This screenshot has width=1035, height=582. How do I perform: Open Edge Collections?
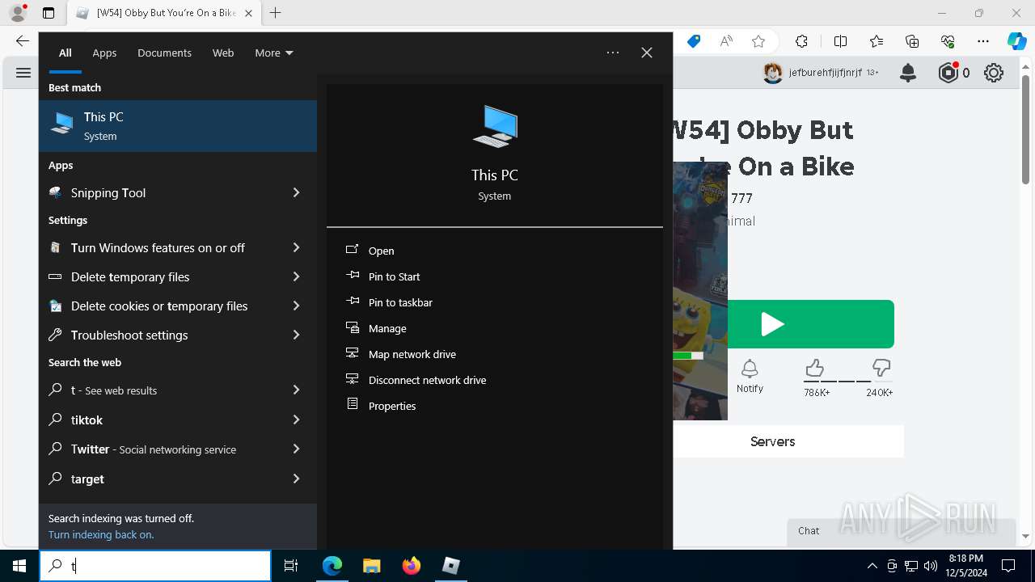click(x=912, y=41)
